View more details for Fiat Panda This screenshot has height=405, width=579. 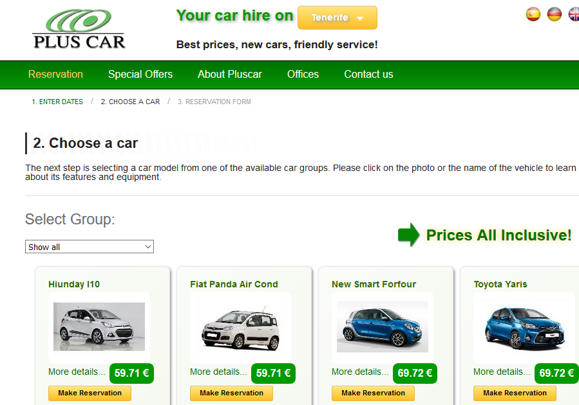[x=218, y=372]
